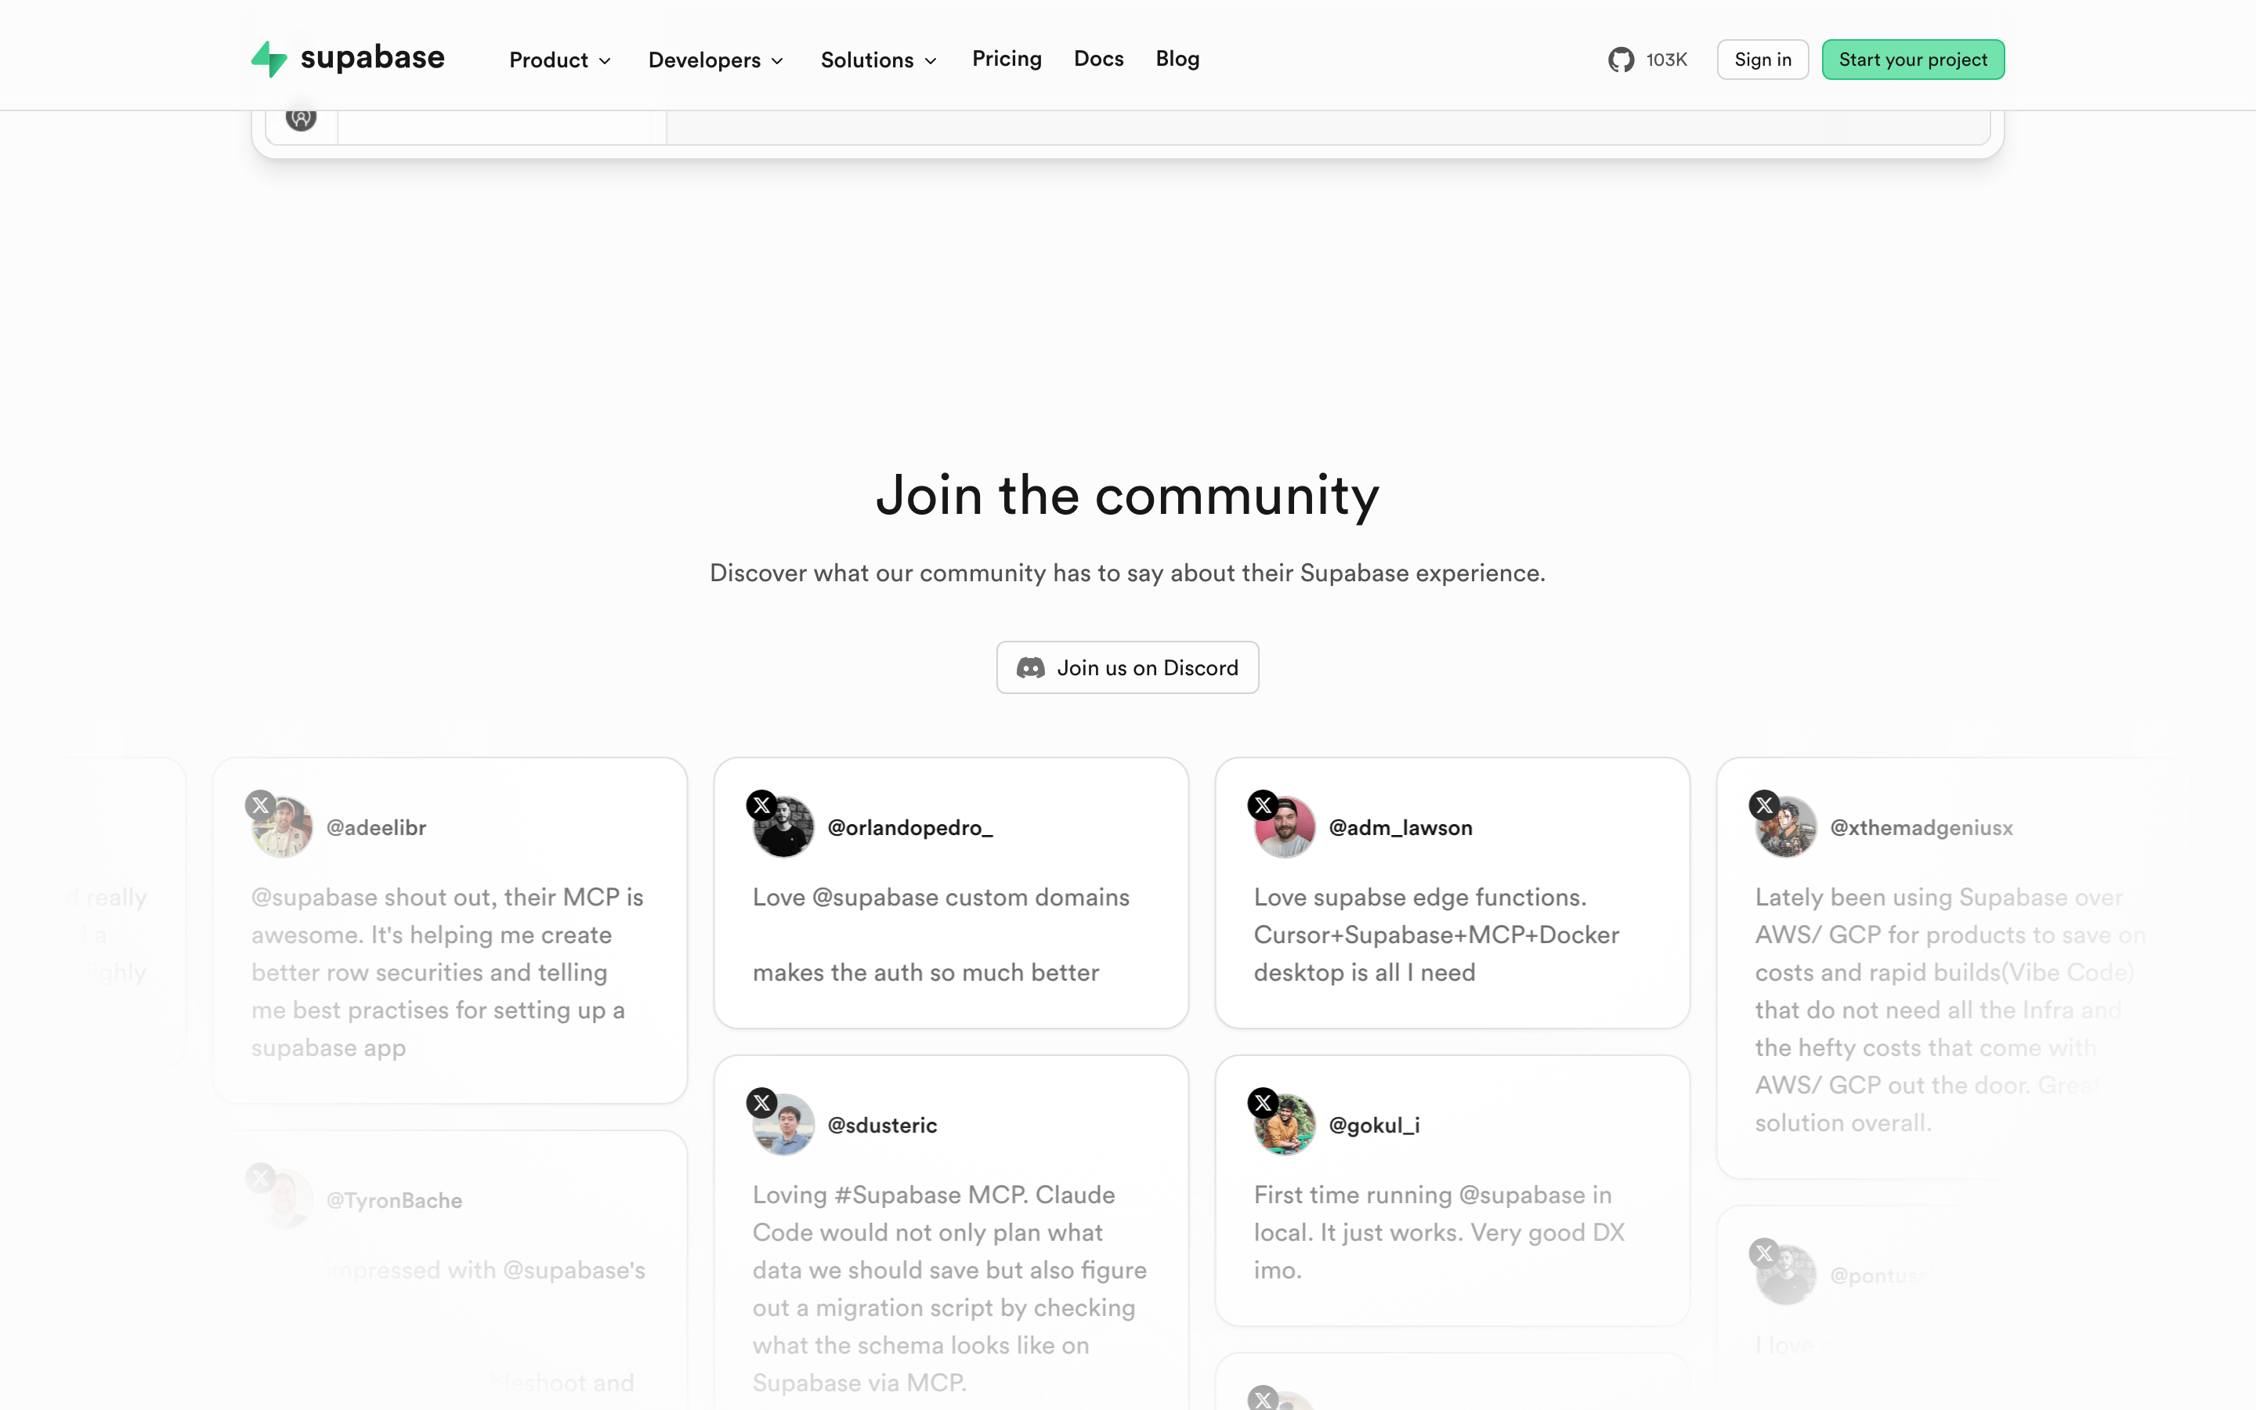Click the X icon on @orlandopedro_ card
The image size is (2256, 1410).
click(761, 804)
